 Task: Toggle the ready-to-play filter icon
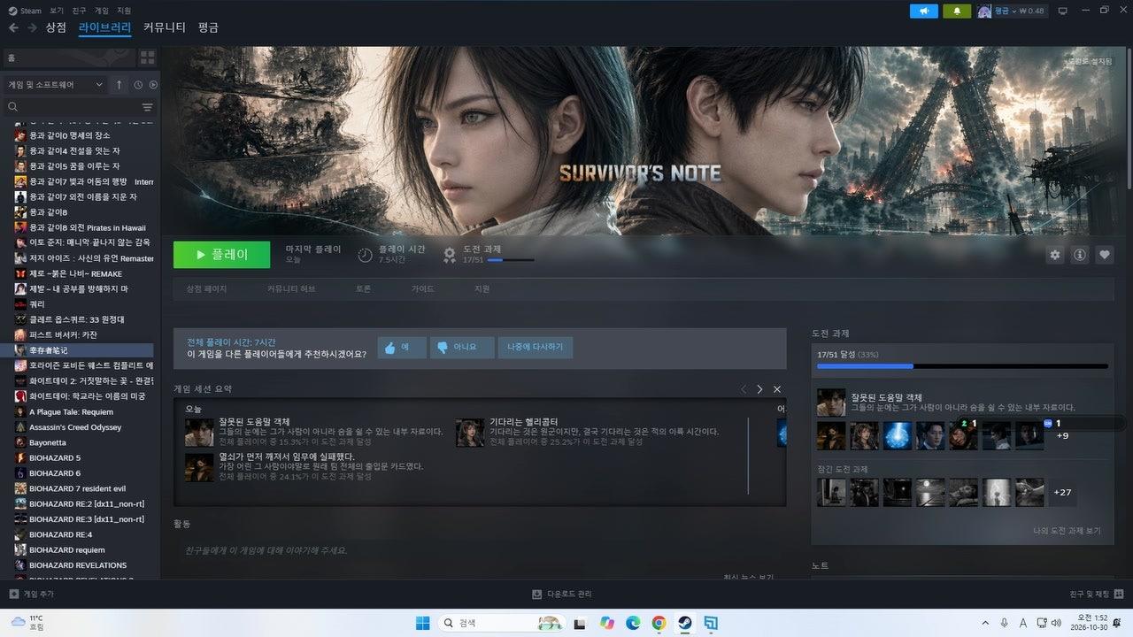pos(153,85)
